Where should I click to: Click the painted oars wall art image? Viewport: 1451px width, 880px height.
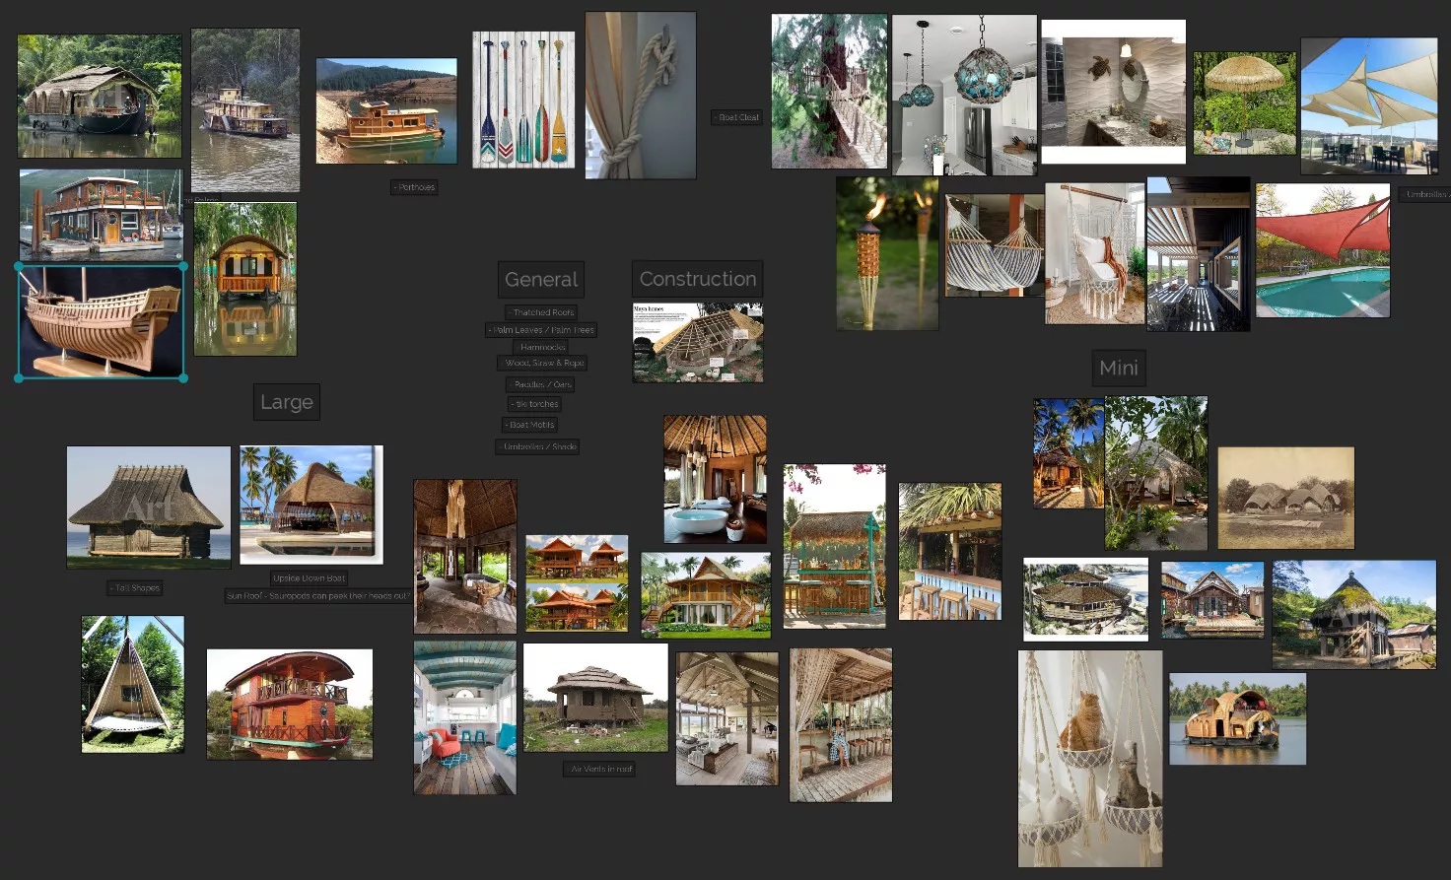(x=522, y=100)
